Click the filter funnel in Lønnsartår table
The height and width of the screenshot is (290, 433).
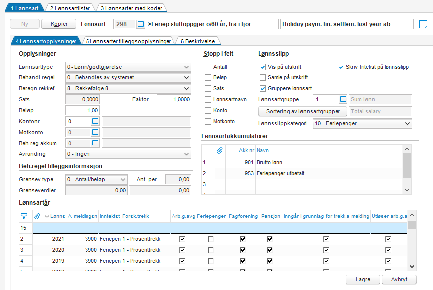click(24, 217)
